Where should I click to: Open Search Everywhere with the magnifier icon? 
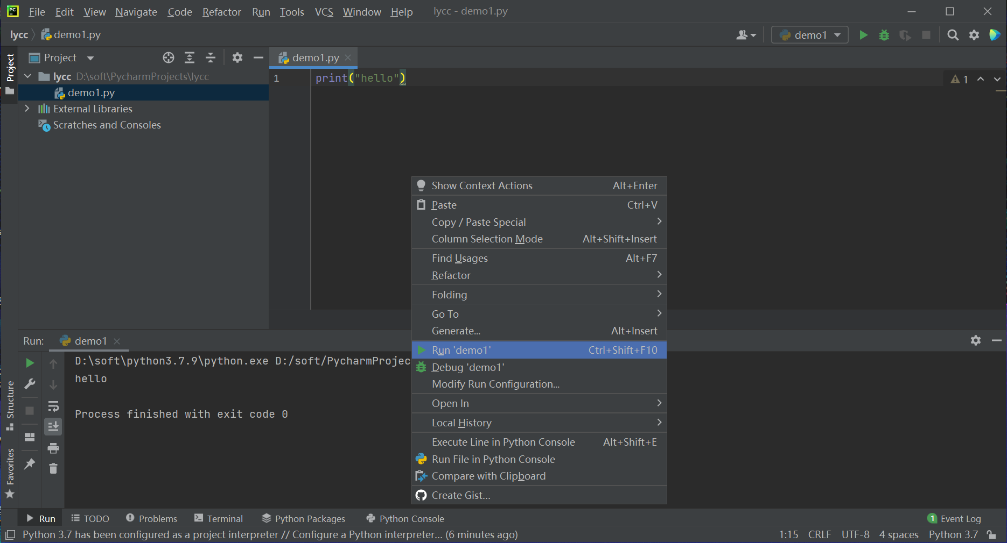953,34
